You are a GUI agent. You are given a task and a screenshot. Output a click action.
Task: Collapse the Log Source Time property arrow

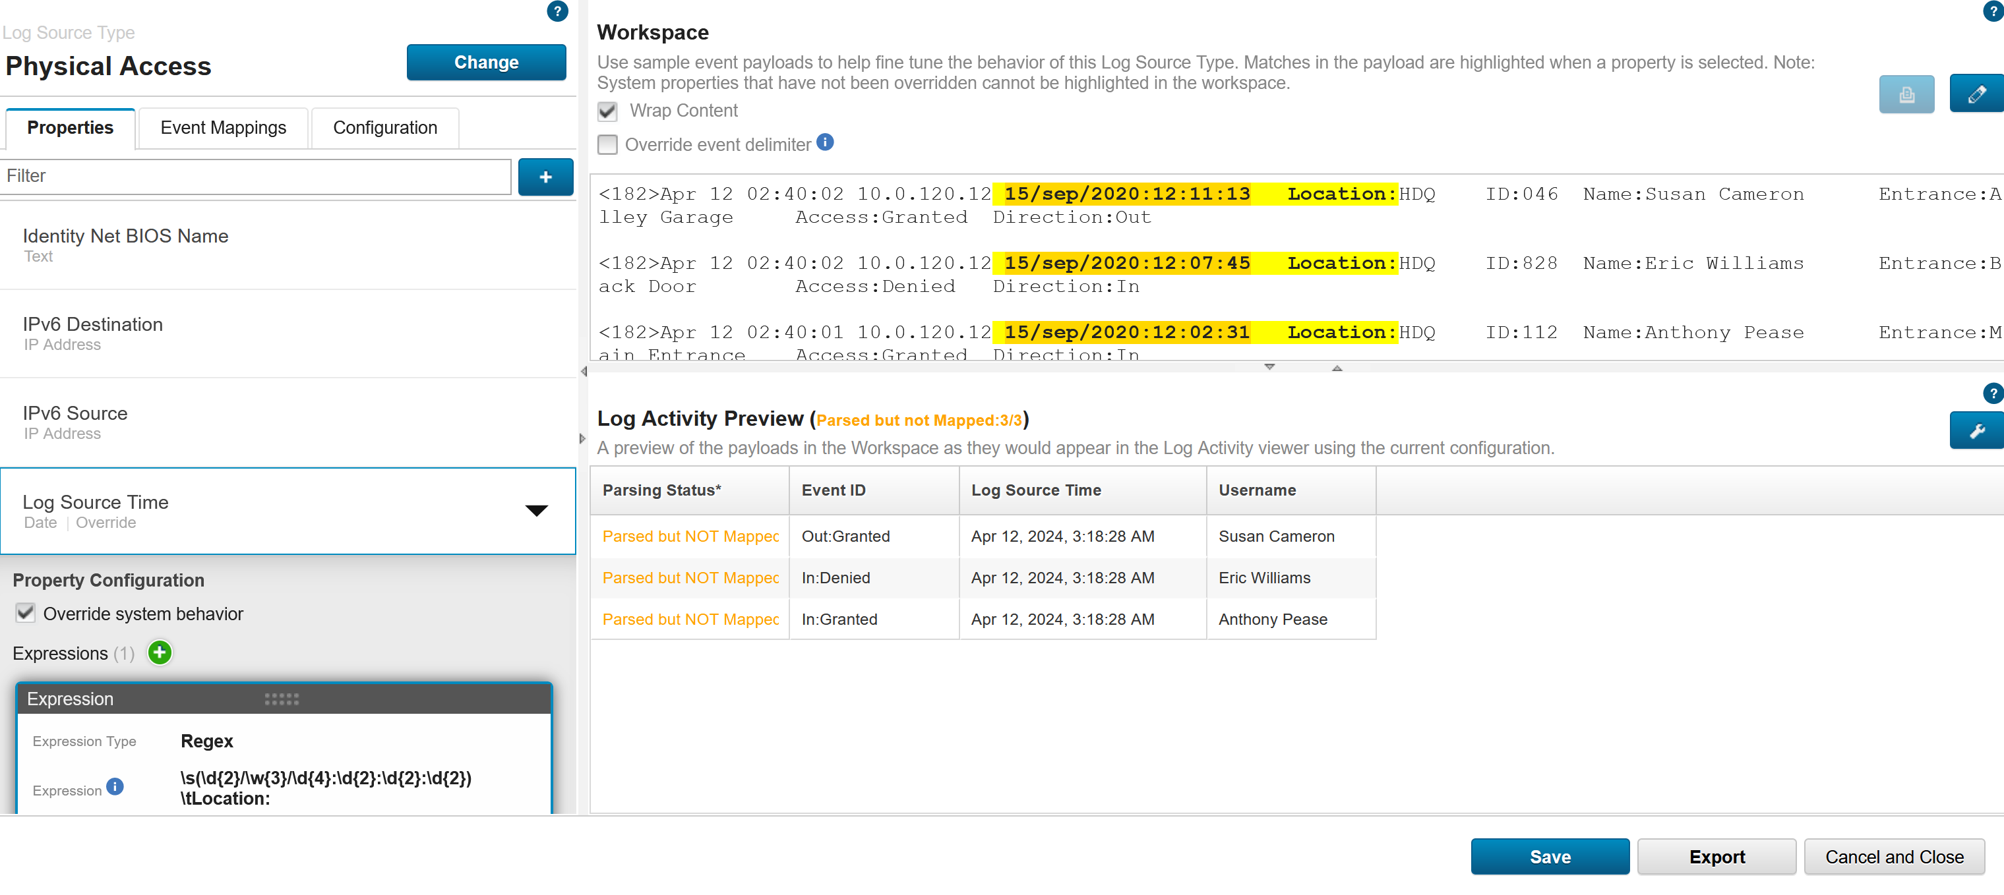[536, 510]
